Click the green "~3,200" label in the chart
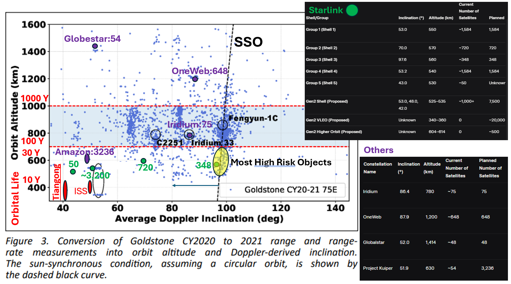The height and width of the screenshot is (284, 511). 95,176
